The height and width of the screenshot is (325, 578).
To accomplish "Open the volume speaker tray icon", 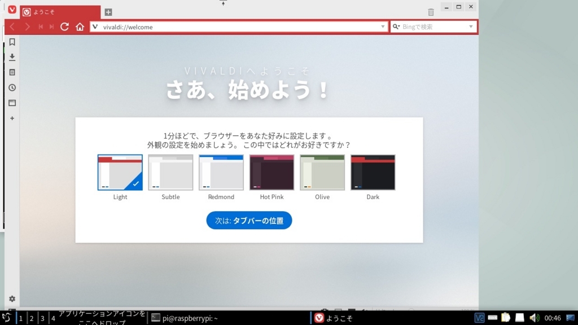I will (534, 318).
